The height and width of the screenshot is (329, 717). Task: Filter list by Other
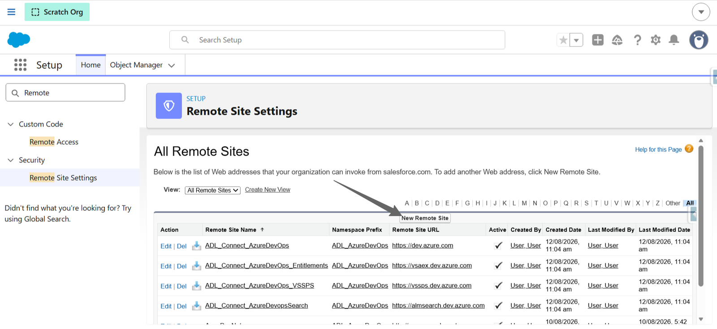[673, 203]
